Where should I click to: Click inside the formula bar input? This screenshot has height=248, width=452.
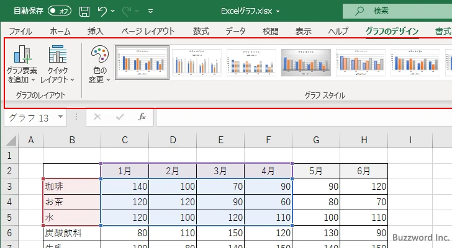(304, 117)
